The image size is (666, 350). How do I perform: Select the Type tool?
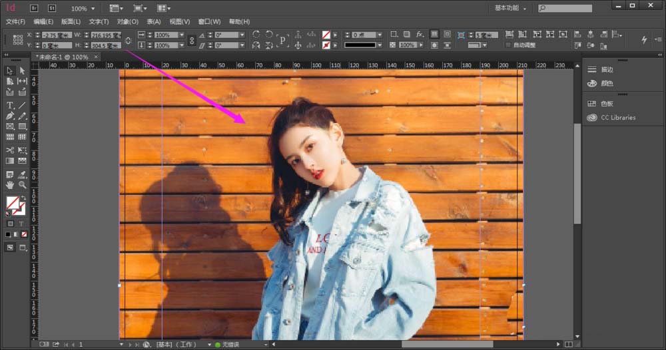10,105
